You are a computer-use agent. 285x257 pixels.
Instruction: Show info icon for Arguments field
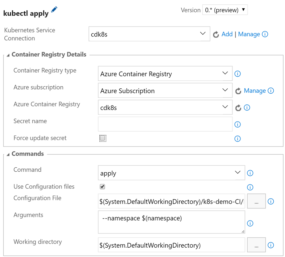pos(250,223)
